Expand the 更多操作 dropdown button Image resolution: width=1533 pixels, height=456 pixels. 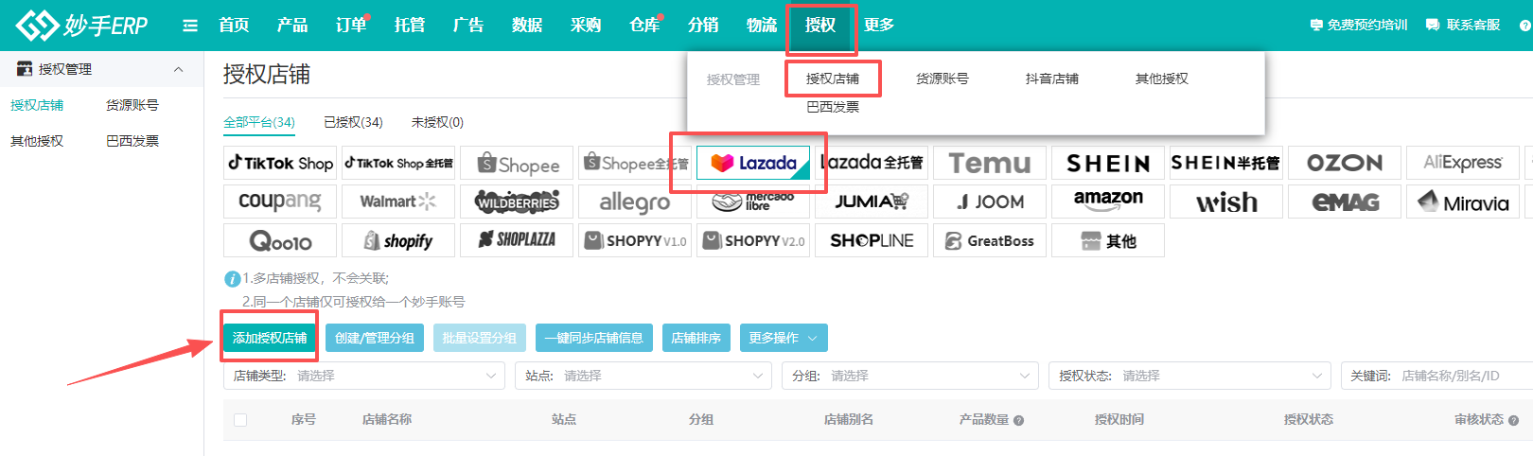tap(784, 338)
